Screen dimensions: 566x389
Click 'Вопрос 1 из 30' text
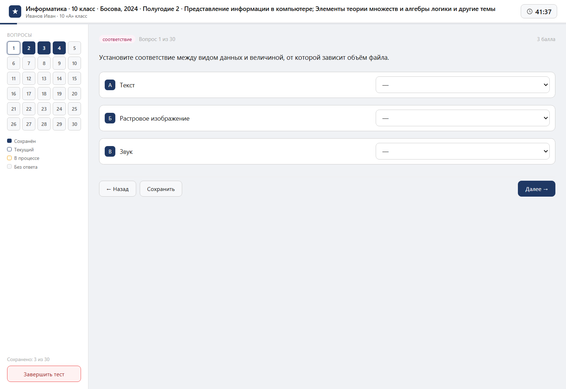[x=157, y=39]
